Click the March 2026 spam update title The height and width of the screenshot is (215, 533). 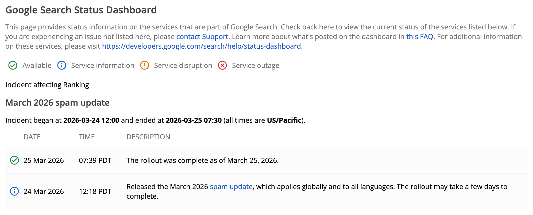pyautogui.click(x=57, y=103)
